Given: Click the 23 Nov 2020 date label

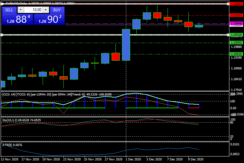Looking at the screenshot, I should [72, 159].
